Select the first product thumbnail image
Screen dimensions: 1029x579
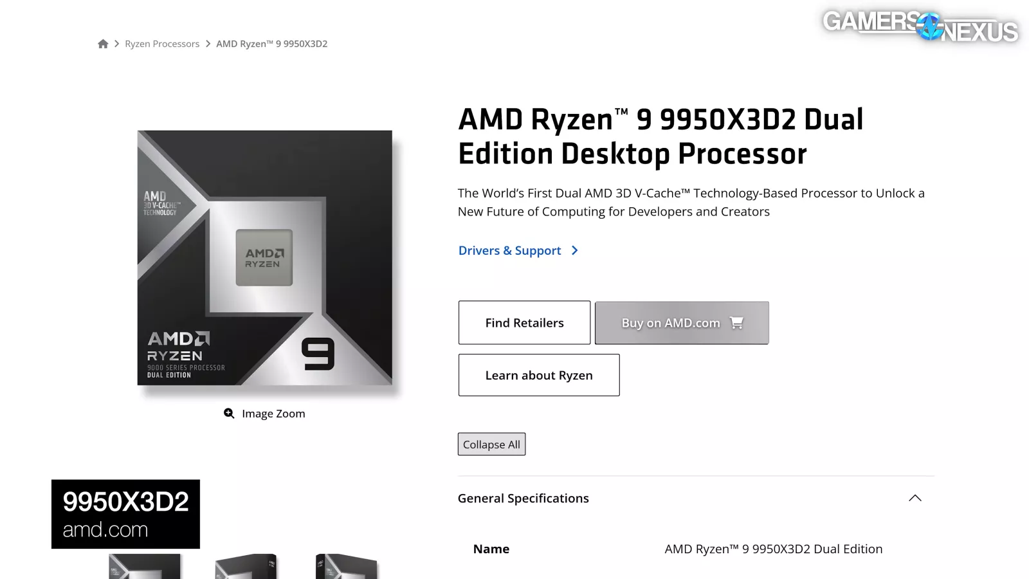145,567
